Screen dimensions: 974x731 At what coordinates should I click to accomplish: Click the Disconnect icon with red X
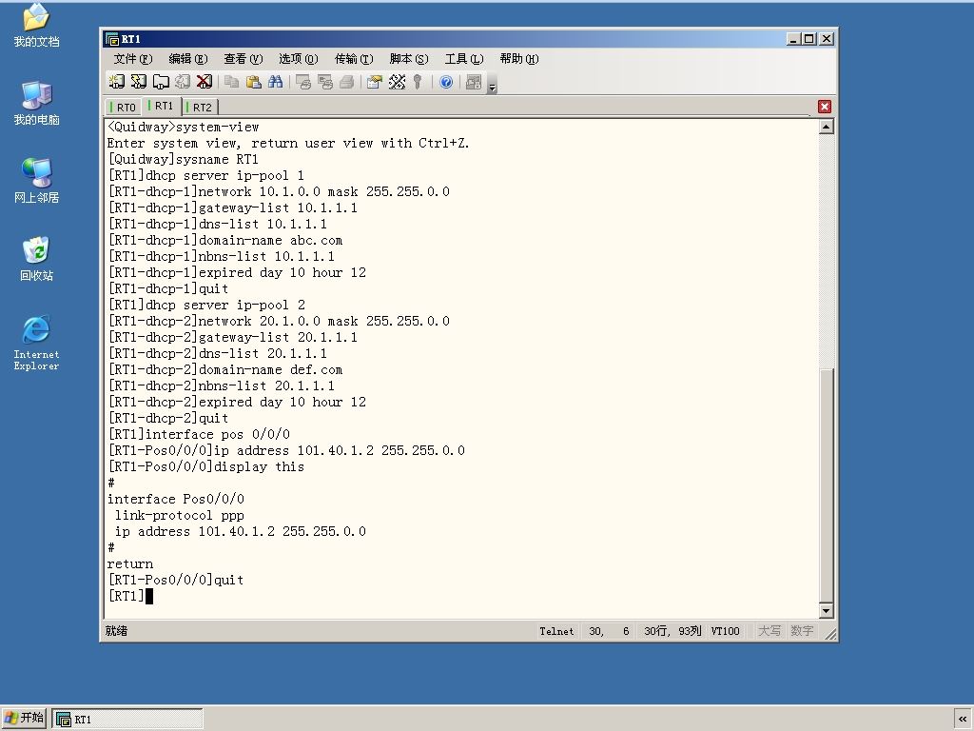tap(204, 82)
